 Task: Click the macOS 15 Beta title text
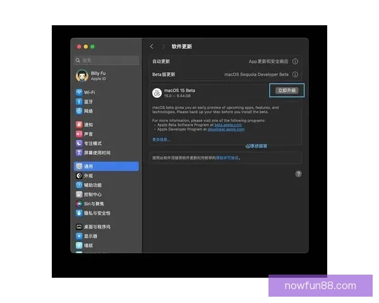point(179,90)
